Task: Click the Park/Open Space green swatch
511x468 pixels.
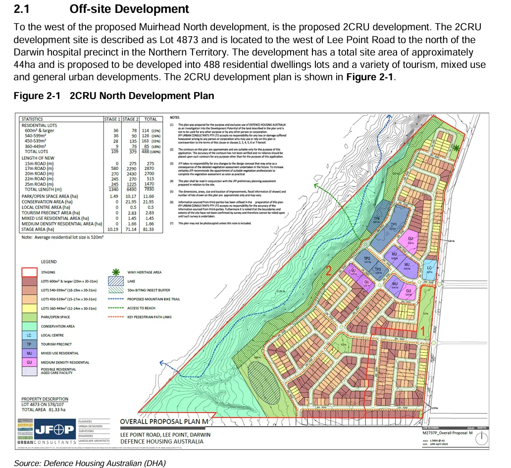Action: [x=29, y=317]
